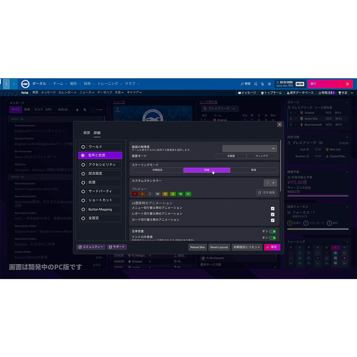The width and height of the screenshot is (357, 357).
Task: Uncheck レポート切り替え時のアニメーション checkbox
Action: 273,214
